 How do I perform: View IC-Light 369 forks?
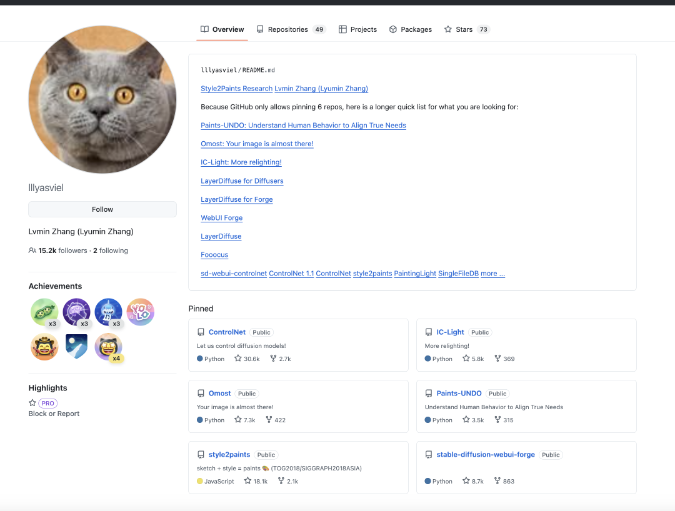[x=504, y=359]
